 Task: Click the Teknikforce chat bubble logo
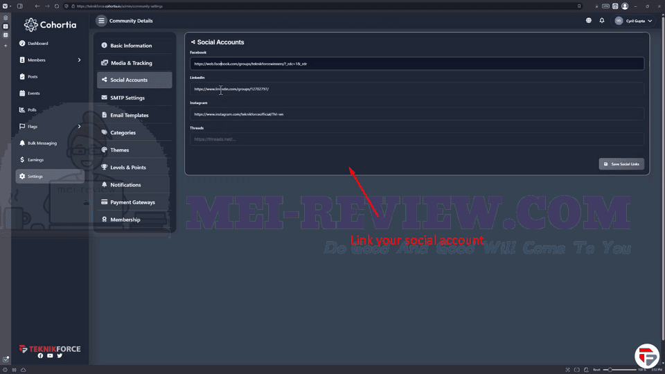(x=646, y=355)
